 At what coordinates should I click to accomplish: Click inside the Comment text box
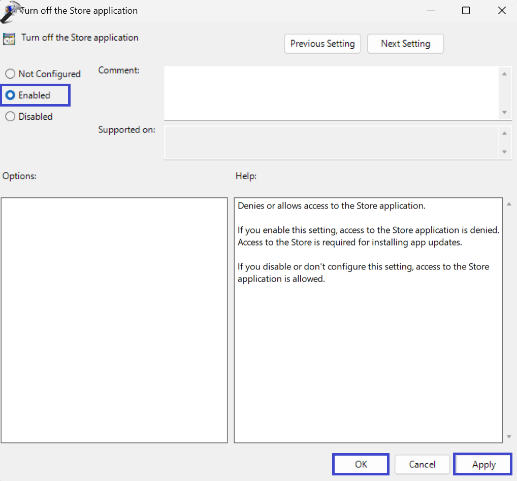tap(331, 93)
